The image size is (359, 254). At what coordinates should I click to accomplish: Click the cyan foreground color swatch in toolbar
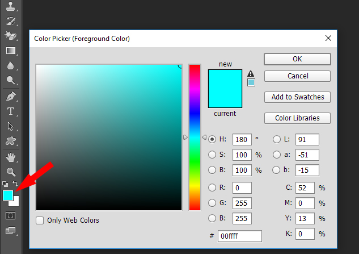click(x=8, y=195)
